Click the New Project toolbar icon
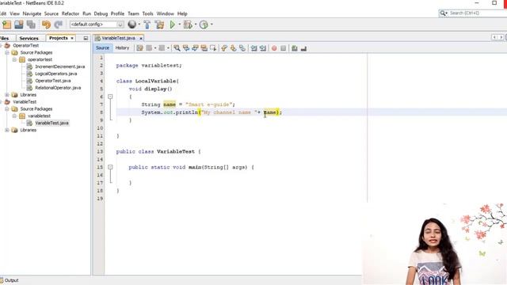 pos(7,25)
